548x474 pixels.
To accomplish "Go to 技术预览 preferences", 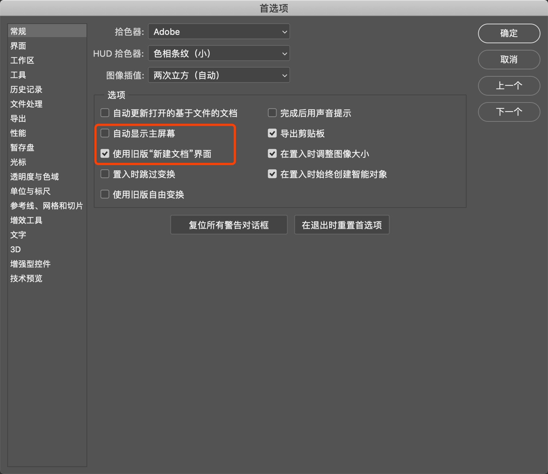I will click(47, 278).
